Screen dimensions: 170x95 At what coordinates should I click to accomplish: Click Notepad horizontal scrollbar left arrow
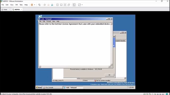tap(40, 66)
